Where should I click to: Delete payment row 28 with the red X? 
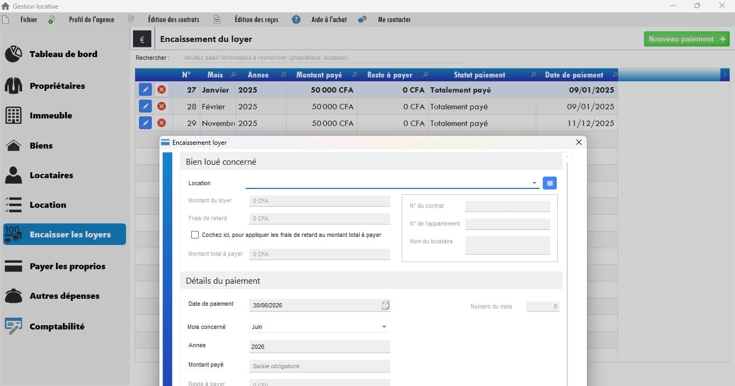(x=161, y=107)
